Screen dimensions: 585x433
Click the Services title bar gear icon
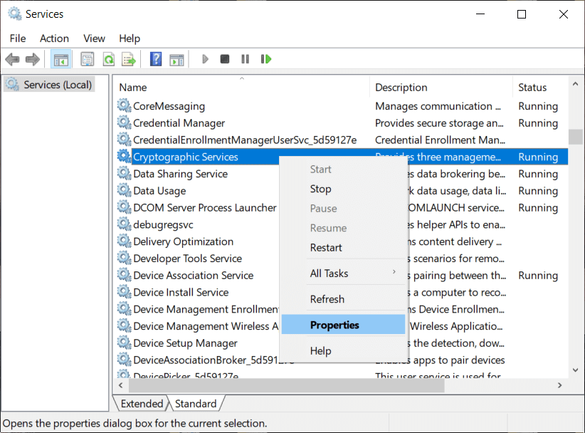pos(14,14)
